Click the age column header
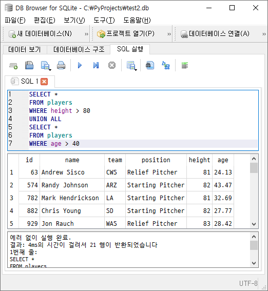 [x=223, y=160]
